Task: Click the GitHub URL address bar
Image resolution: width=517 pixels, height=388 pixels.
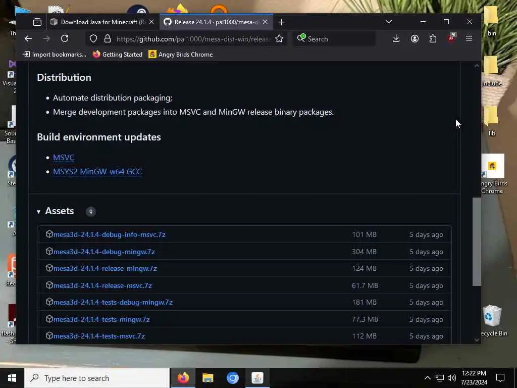Action: click(193, 39)
